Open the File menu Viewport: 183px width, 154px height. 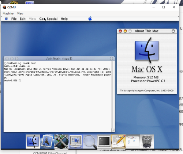[x=14, y=19]
